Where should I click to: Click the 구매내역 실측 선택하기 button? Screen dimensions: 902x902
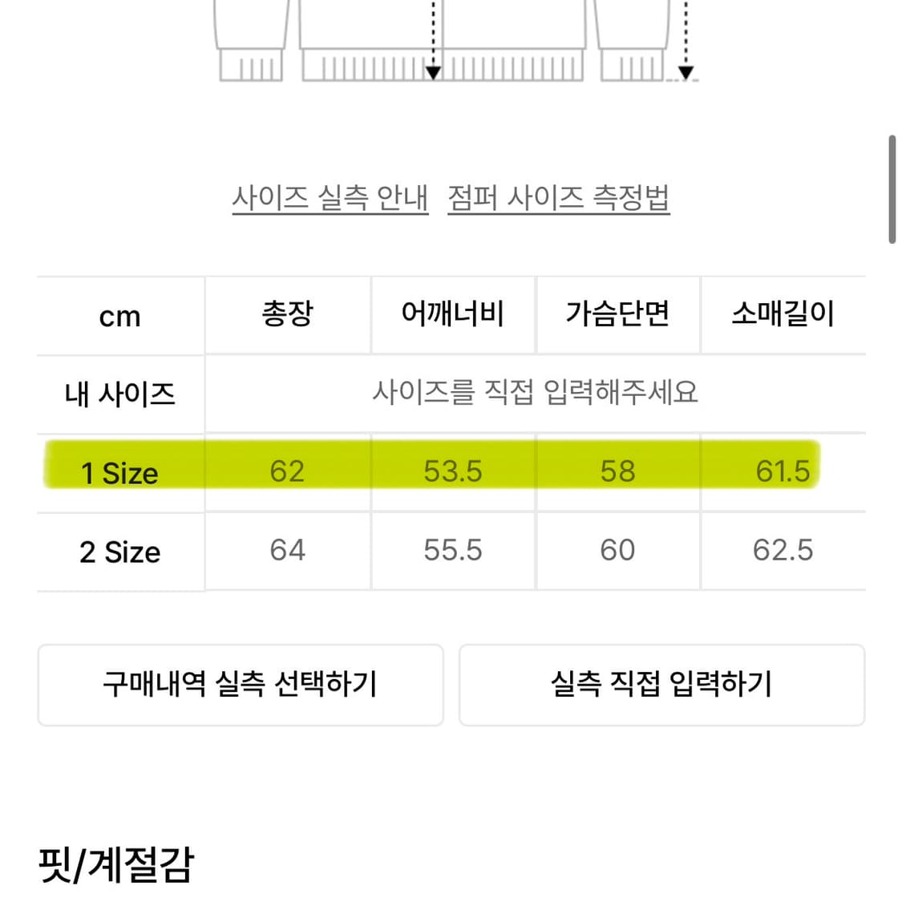click(x=241, y=685)
